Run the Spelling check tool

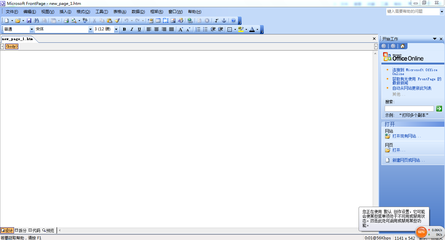click(85, 21)
